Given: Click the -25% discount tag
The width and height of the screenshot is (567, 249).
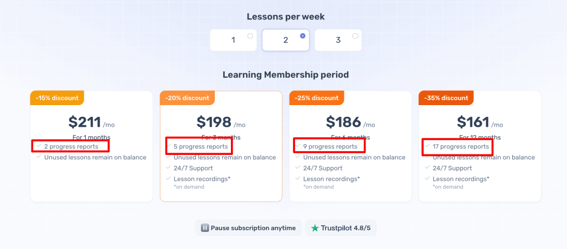Looking at the screenshot, I should pos(317,98).
